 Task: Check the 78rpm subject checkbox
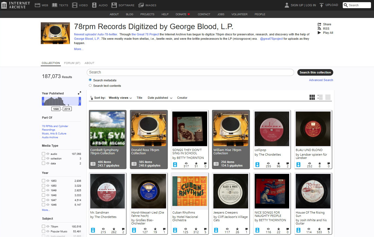43,226
